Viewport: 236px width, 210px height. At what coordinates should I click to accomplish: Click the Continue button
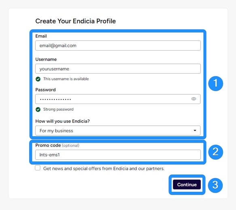tap(187, 185)
